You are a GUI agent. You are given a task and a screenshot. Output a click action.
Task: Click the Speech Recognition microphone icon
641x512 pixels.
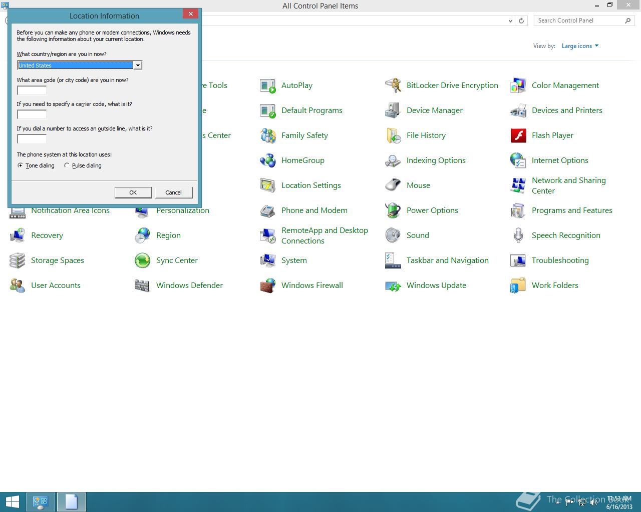pyautogui.click(x=518, y=235)
